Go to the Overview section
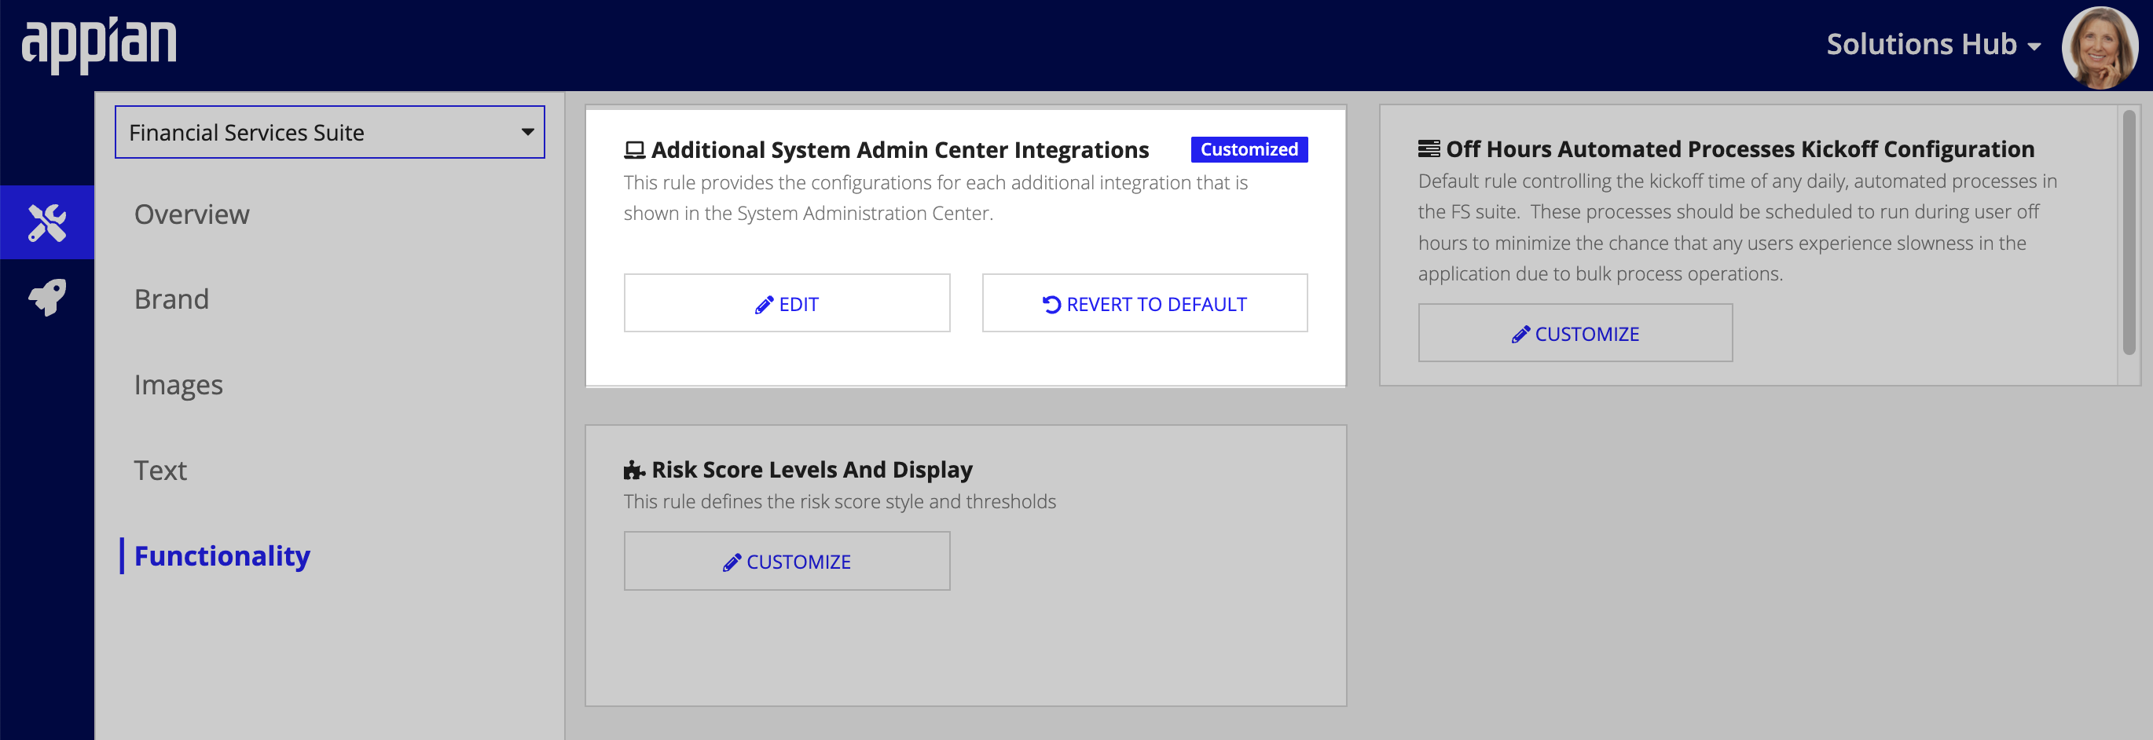 click(192, 214)
